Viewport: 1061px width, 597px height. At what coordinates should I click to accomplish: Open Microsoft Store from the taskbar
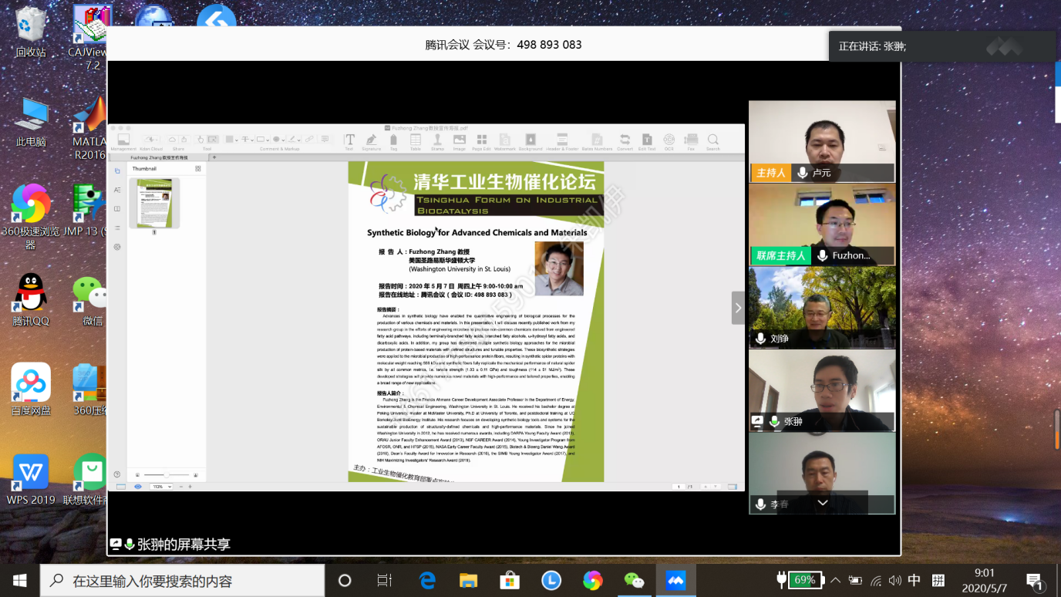click(x=510, y=580)
